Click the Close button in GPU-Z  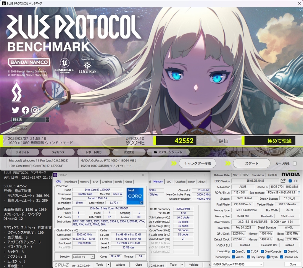pos(293,264)
